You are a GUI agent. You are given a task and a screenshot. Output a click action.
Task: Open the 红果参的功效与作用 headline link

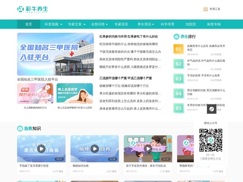[128, 36]
